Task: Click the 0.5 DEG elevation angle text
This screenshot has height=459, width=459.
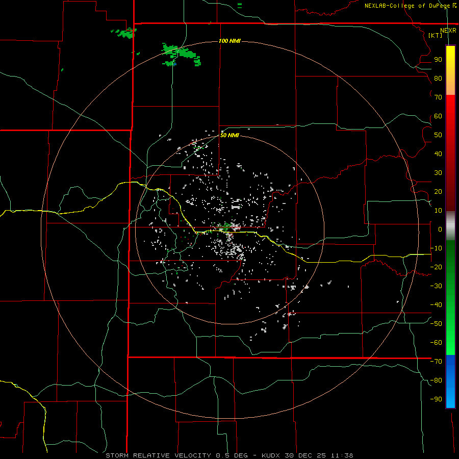Action: point(232,455)
